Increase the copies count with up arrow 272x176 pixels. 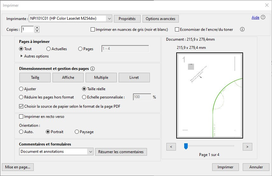click(37, 28)
